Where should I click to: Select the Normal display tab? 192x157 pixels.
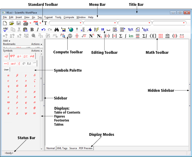[x=50, y=148]
